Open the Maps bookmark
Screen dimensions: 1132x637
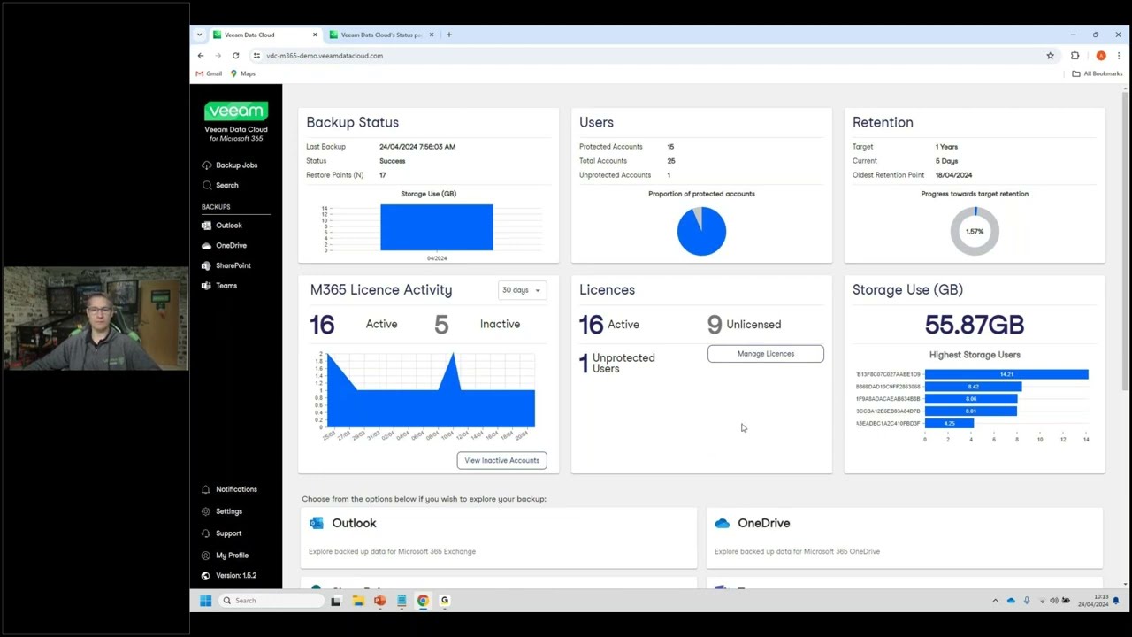click(243, 73)
